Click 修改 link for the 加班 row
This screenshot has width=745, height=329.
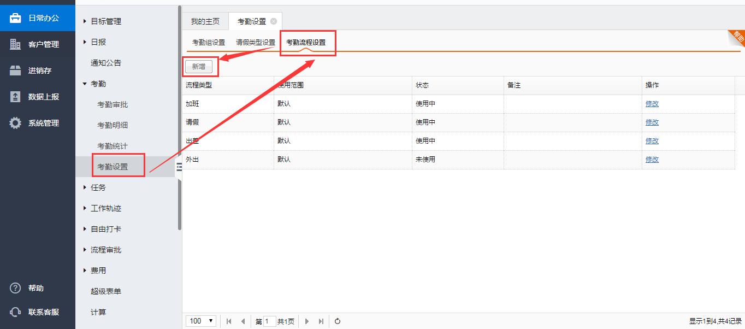point(652,104)
